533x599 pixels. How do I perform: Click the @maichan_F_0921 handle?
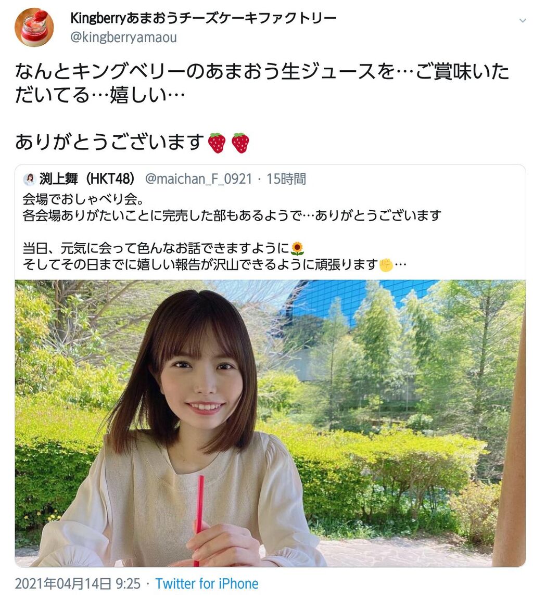coord(199,179)
